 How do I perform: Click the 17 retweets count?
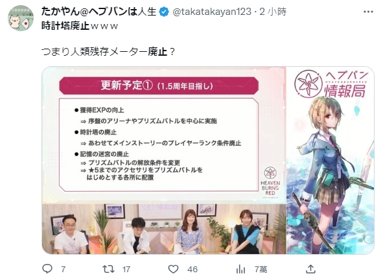point(126,269)
